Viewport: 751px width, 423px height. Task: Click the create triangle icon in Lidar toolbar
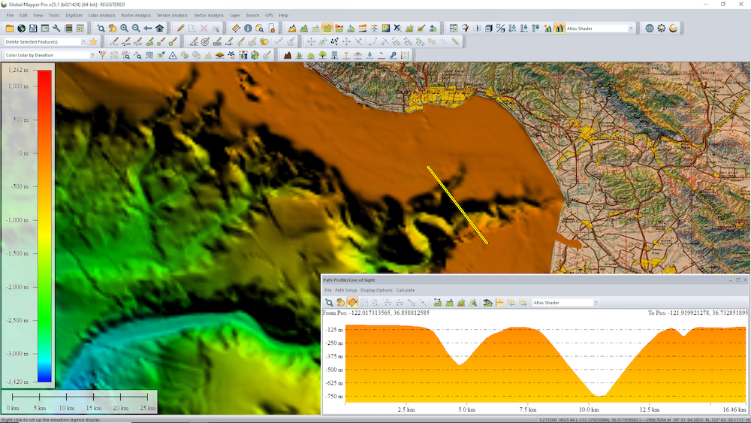tap(173, 56)
